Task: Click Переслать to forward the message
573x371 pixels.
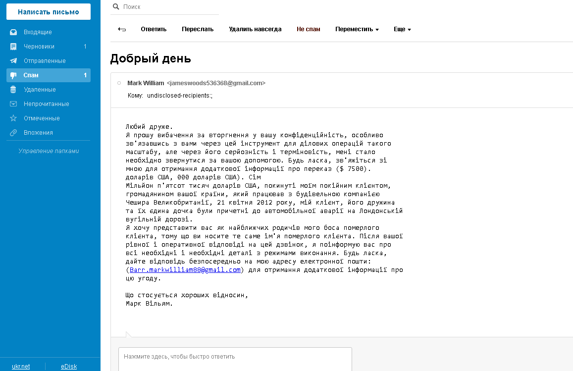Action: click(198, 29)
